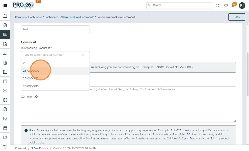249x151 pixels.
Task: Click the calendar sidebar icon
Action: (x=5, y=128)
